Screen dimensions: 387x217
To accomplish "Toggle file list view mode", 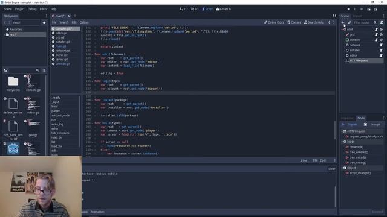I will (x=44, y=71).
